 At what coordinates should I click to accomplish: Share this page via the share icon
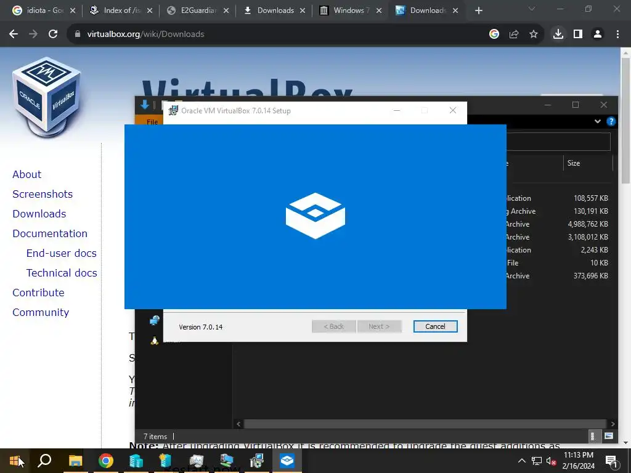tap(514, 34)
